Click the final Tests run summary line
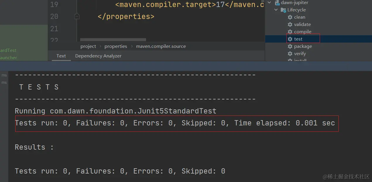 pos(120,171)
